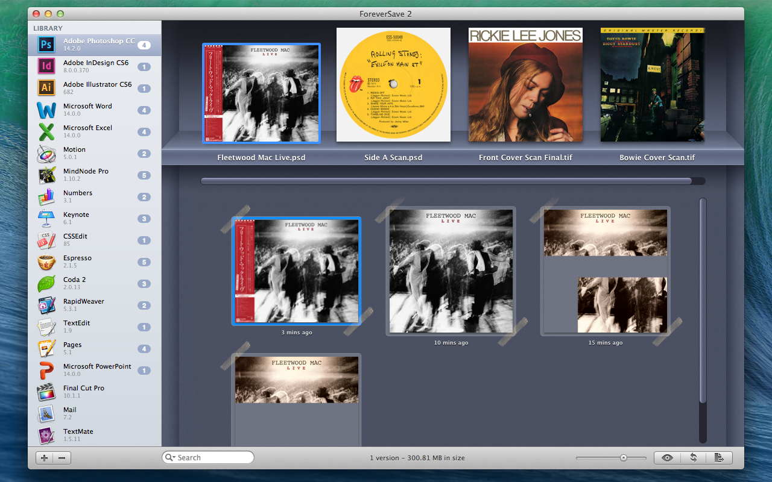Select the Fleetwood Mac Live.psd document cover

[x=262, y=93]
